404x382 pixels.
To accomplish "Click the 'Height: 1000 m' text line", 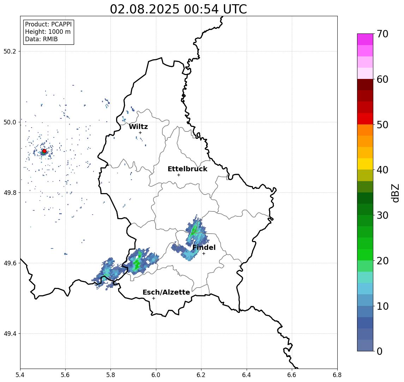I will pos(48,32).
